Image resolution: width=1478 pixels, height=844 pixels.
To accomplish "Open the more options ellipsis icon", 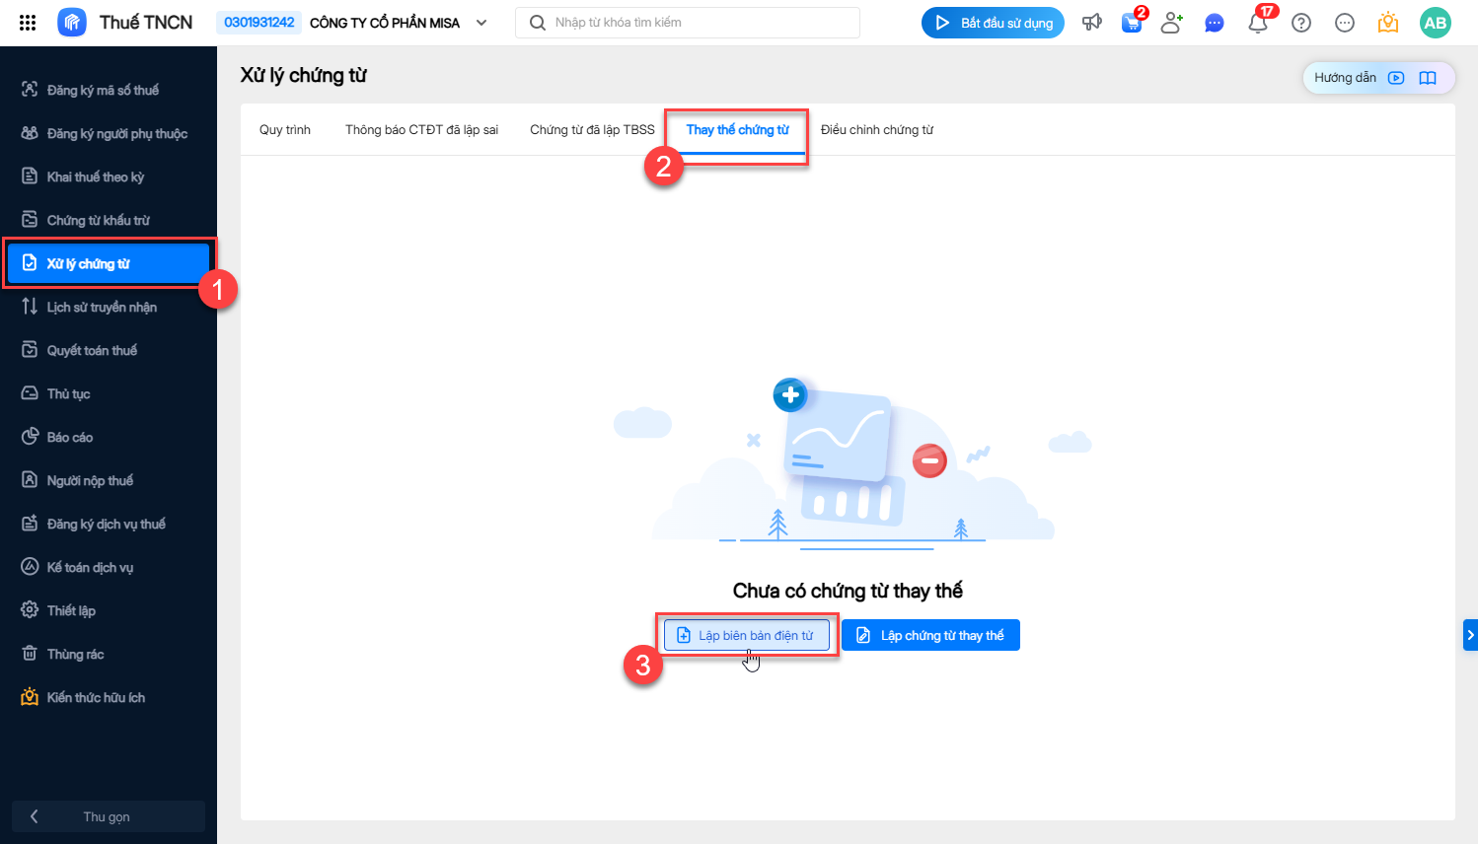I will click(x=1345, y=23).
